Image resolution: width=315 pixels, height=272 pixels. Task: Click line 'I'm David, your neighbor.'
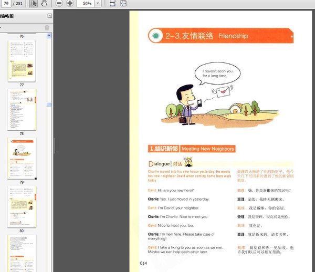[x=178, y=208]
